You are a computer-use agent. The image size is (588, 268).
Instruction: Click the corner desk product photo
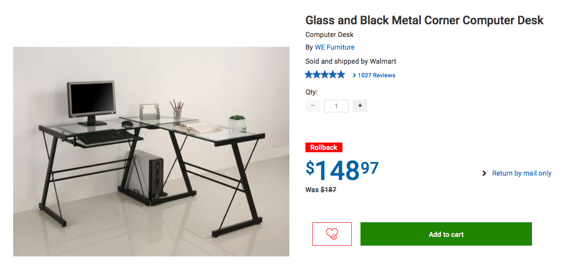coord(151,151)
